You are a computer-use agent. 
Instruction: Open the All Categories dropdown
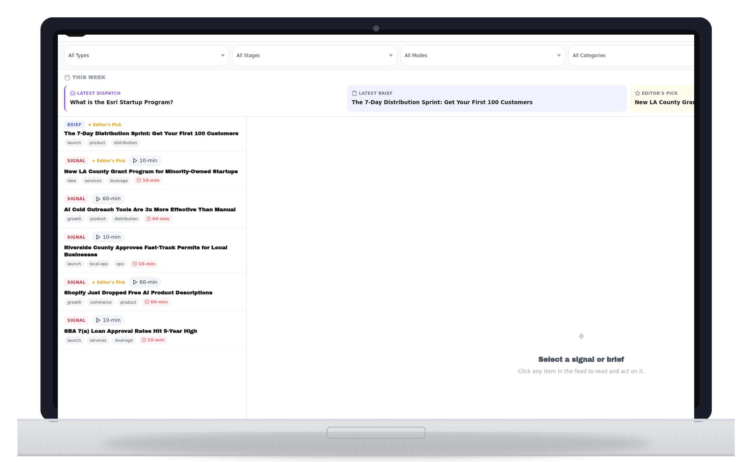click(x=631, y=55)
